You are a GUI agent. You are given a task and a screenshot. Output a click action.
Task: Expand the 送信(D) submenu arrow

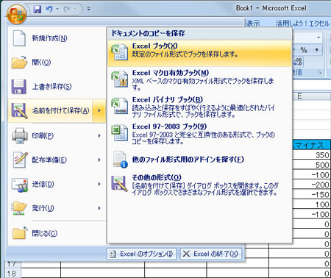pyautogui.click(x=99, y=184)
